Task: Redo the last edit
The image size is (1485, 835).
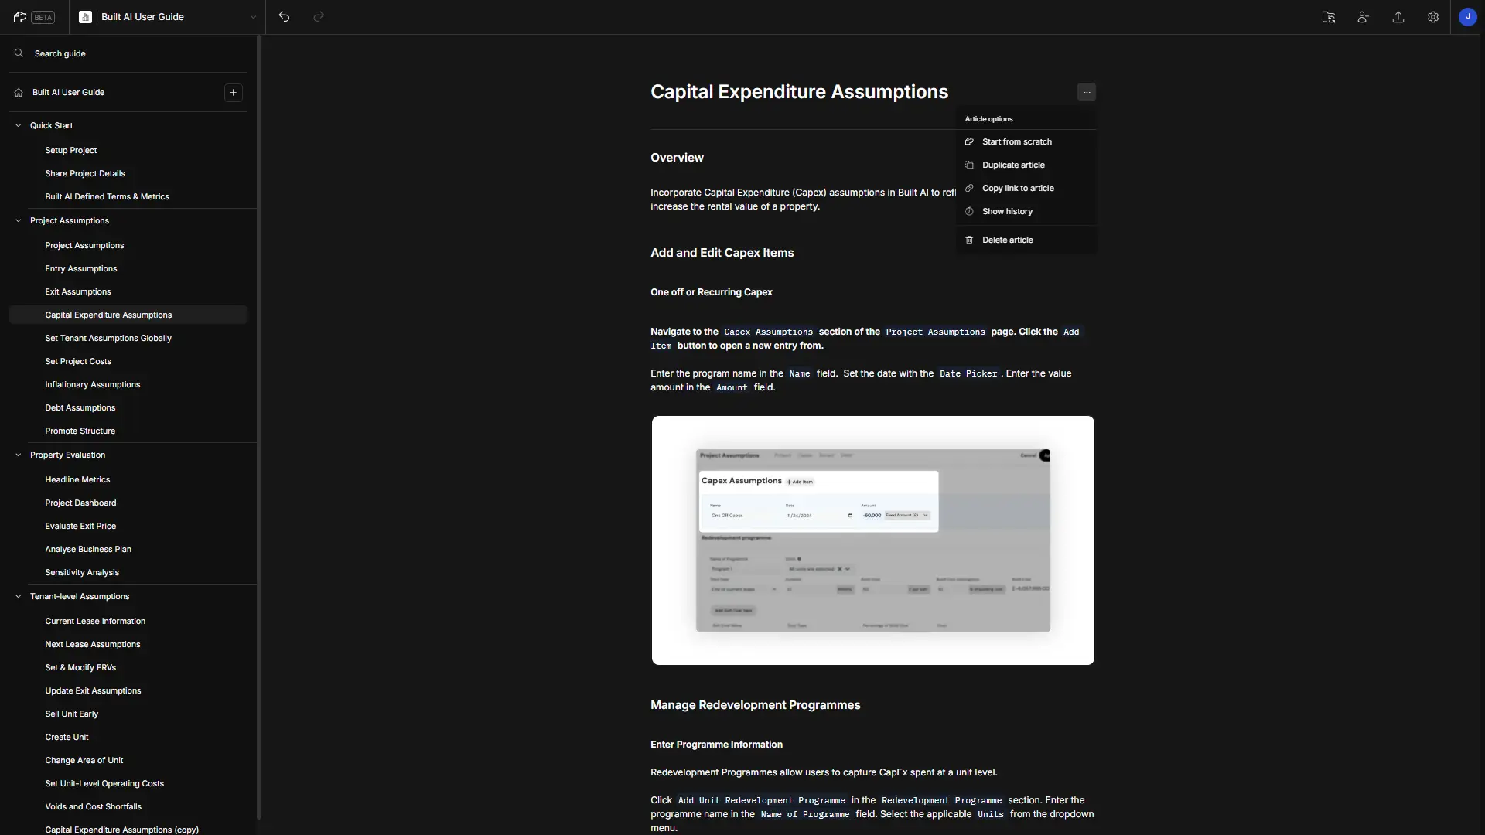Action: pos(319,17)
